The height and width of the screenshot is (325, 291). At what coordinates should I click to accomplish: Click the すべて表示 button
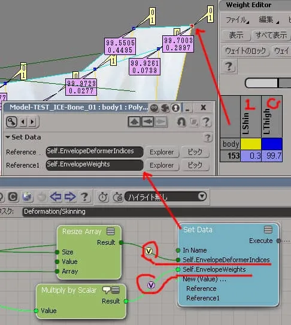point(271,35)
